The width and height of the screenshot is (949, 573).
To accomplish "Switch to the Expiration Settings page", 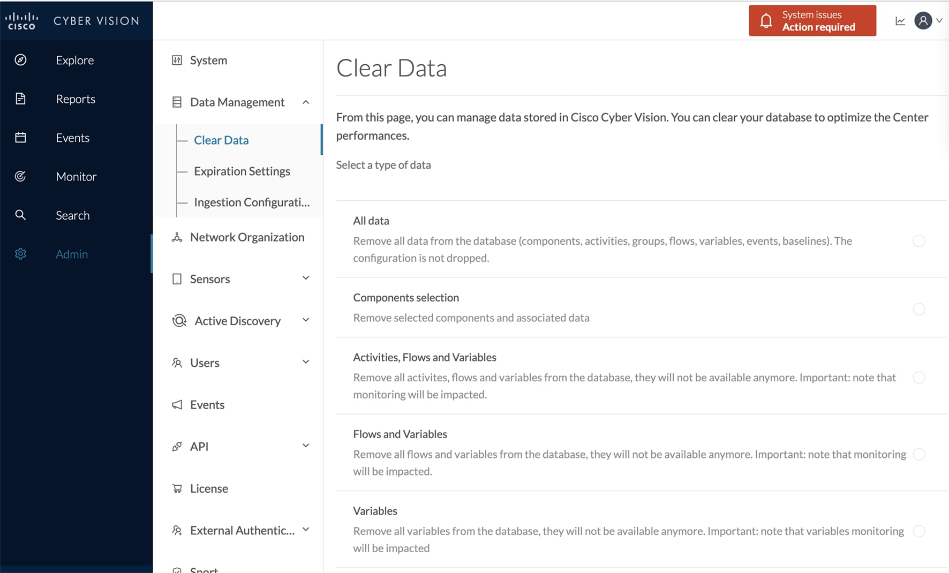I will point(242,171).
